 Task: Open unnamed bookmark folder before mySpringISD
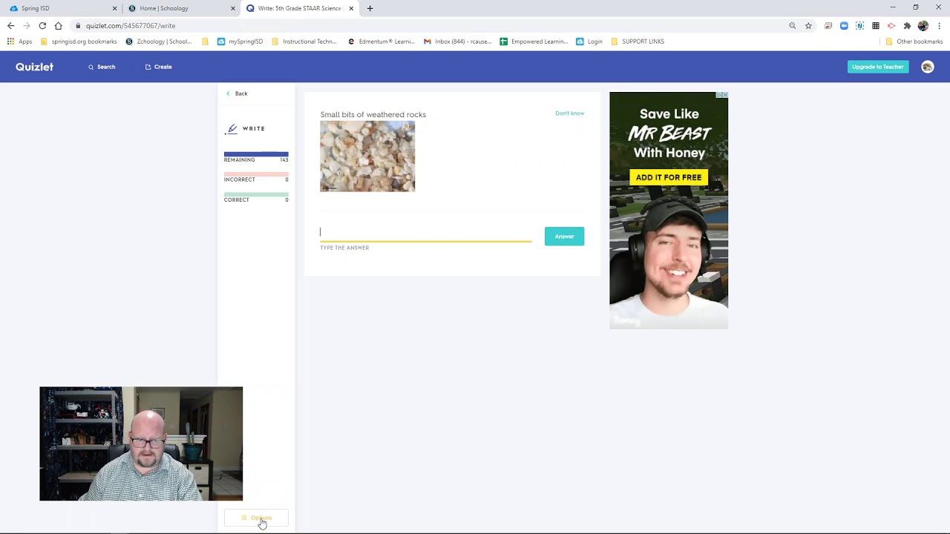(x=206, y=42)
